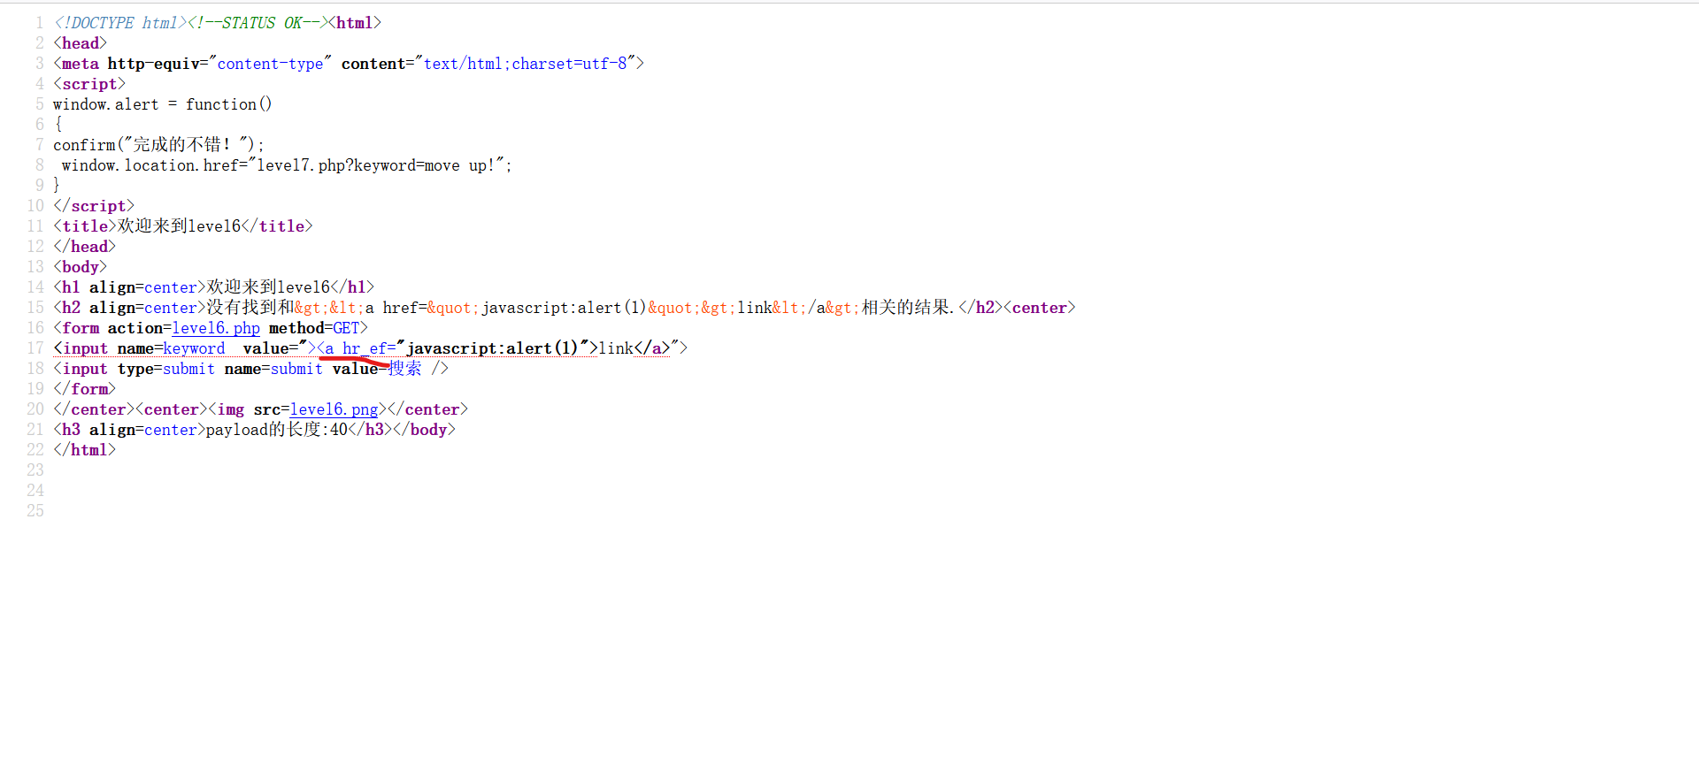Click 'javascript:alert(1)' in the h2 on line 15

564,308
